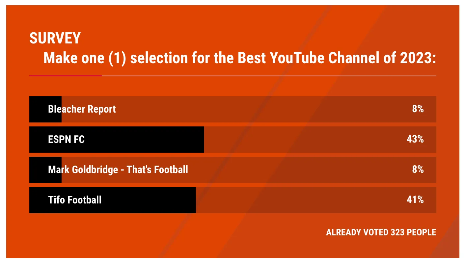The height and width of the screenshot is (266, 465).
Task: Click the 43% result for ESPN FC
Action: 415,139
